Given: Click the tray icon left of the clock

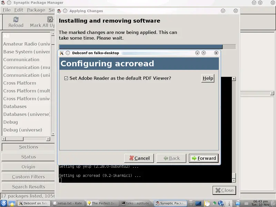Looking at the screenshot, I should tap(246, 204).
